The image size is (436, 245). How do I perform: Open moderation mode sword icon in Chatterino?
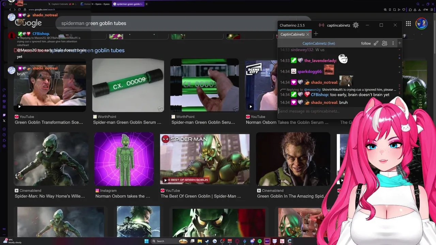[376, 43]
